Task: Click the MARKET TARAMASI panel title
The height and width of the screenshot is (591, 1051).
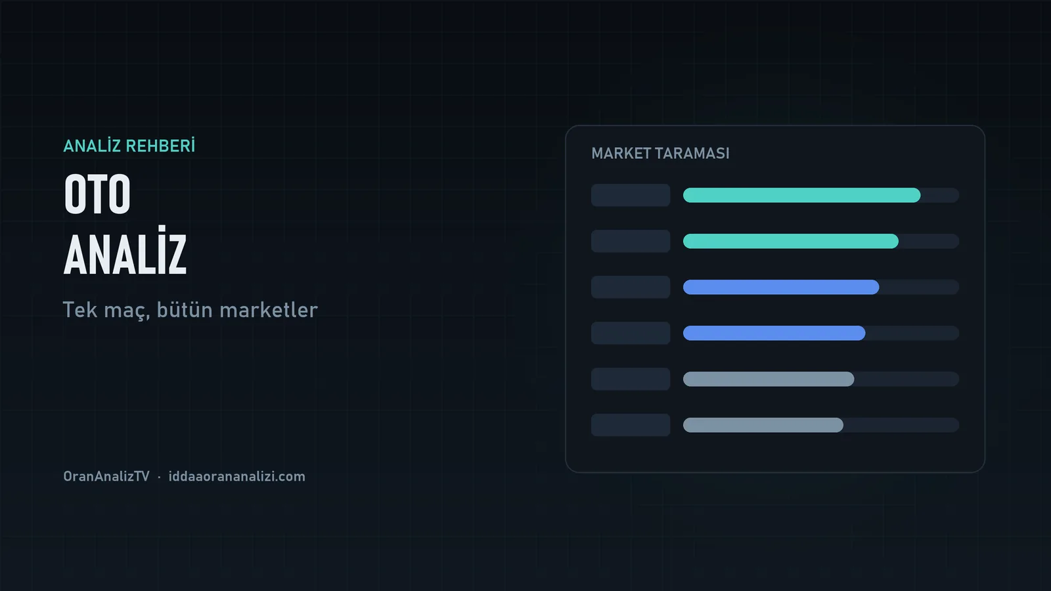Action: [x=660, y=153]
